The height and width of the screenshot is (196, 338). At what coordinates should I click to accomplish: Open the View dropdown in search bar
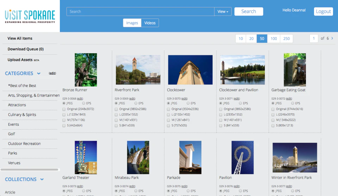tap(223, 11)
